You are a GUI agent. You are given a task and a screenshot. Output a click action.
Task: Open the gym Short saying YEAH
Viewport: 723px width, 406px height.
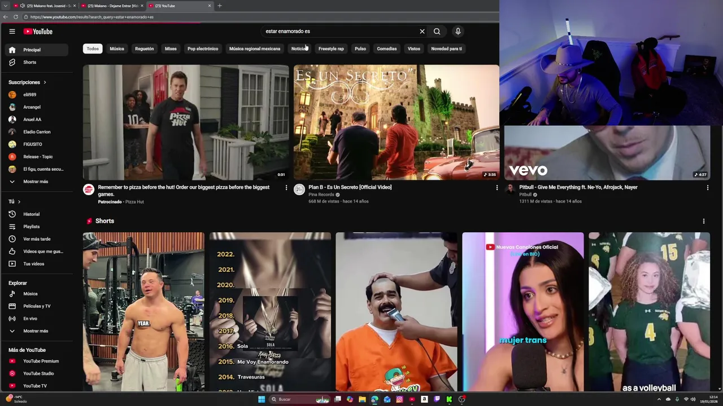pos(143,312)
